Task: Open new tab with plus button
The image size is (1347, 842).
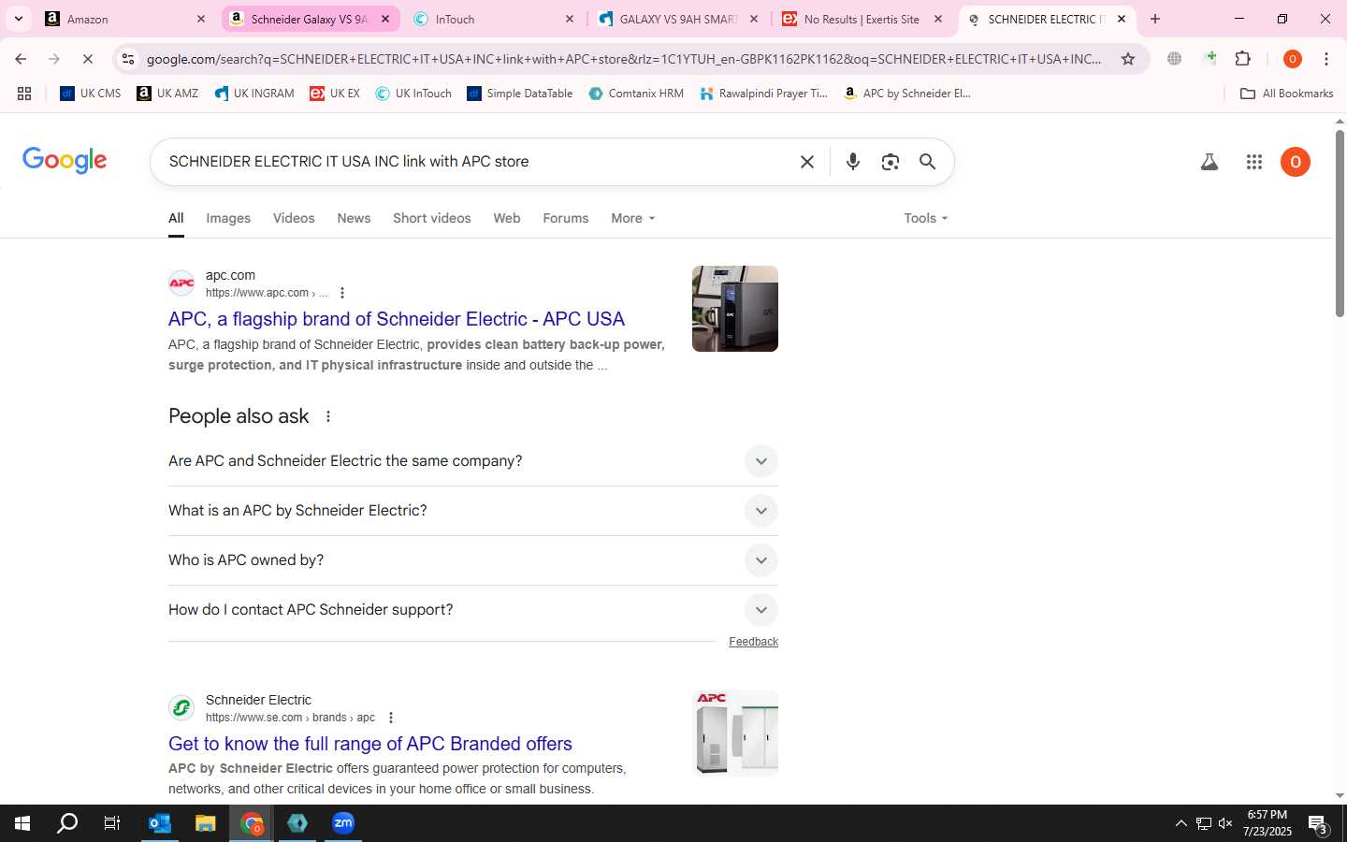Action: [x=1155, y=19]
